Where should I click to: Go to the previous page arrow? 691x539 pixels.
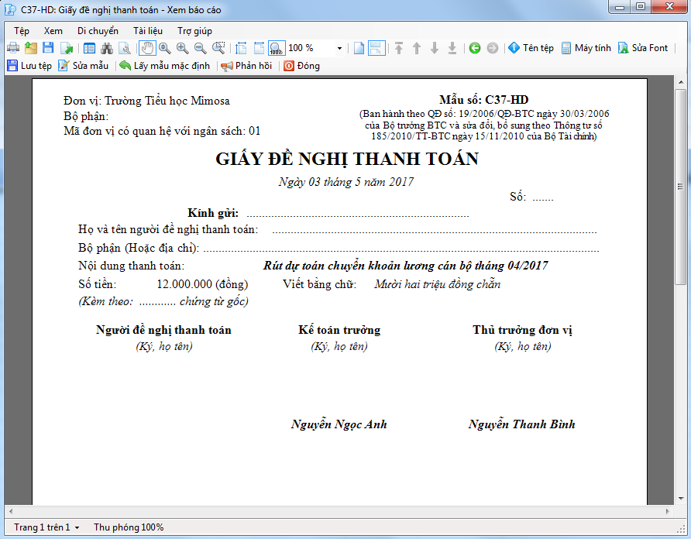click(417, 48)
